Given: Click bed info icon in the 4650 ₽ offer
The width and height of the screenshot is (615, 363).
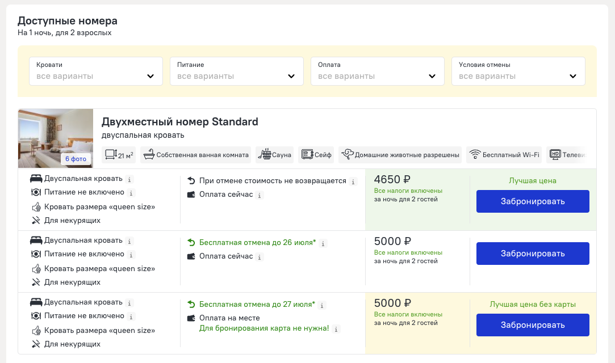Looking at the screenshot, I should coord(129,180).
